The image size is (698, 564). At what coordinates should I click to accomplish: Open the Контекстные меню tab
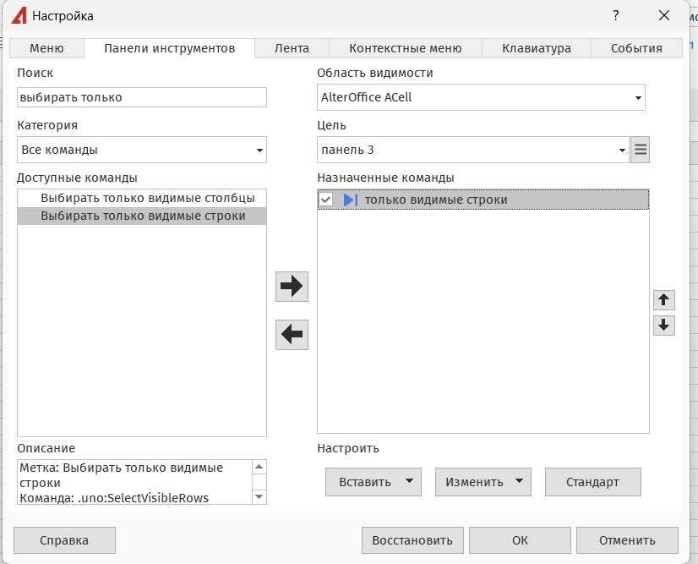[x=405, y=48]
